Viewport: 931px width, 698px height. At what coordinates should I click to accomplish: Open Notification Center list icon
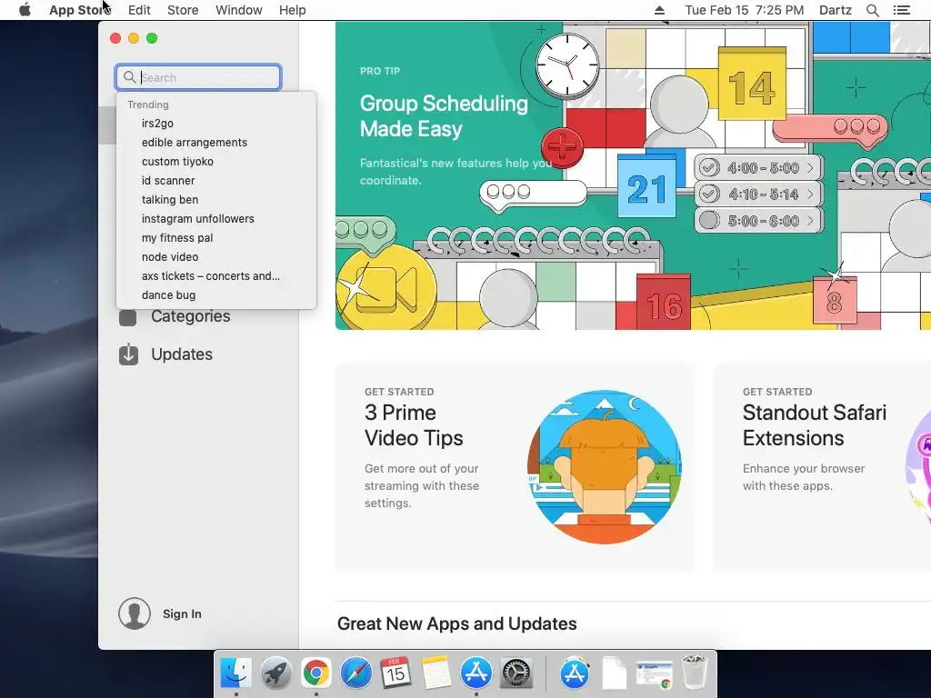point(901,10)
